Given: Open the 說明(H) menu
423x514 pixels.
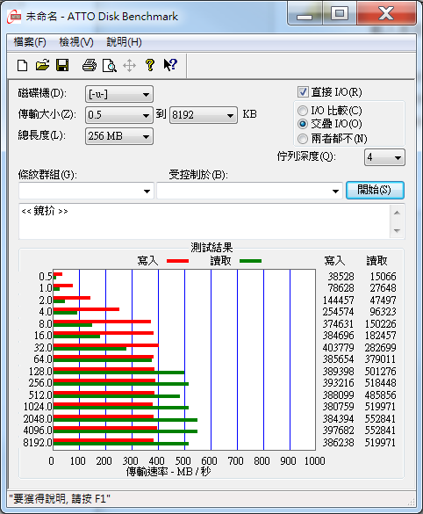Looking at the screenshot, I should 124,42.
